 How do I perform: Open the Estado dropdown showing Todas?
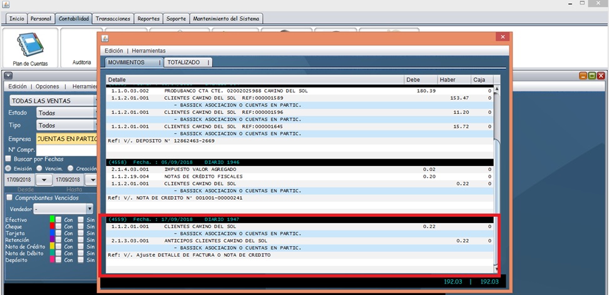click(x=66, y=113)
